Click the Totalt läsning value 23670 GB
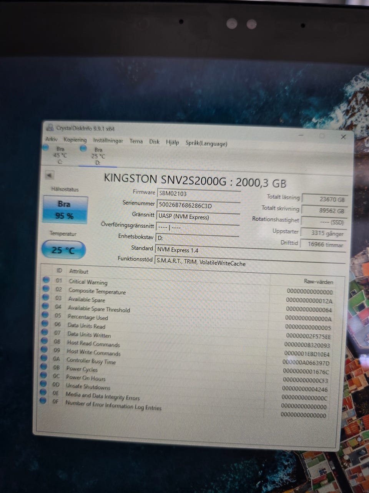The height and width of the screenshot is (493, 369). point(324,199)
